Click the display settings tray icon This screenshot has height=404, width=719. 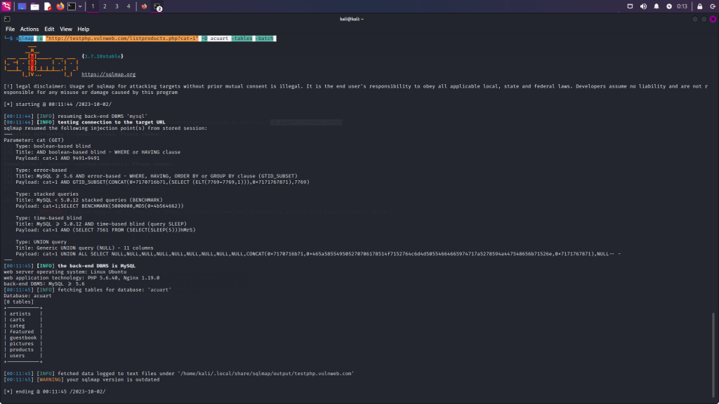(x=630, y=6)
